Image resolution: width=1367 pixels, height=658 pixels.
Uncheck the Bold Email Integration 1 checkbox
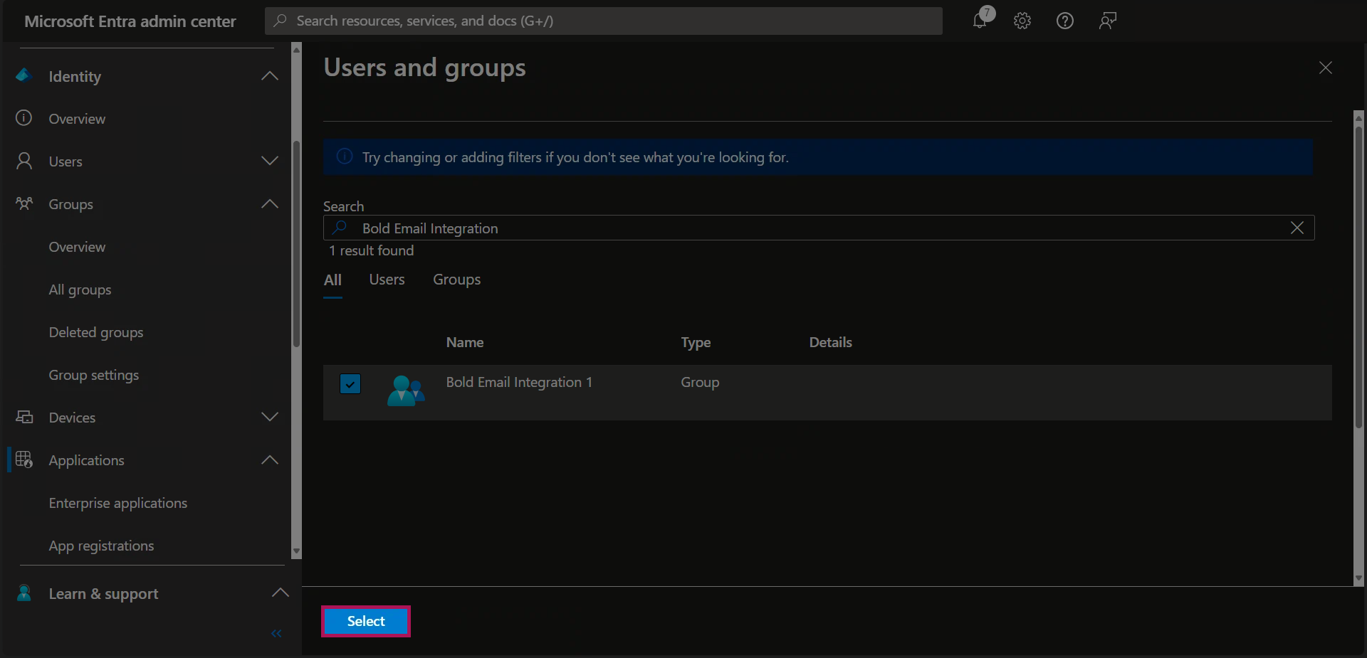tap(350, 384)
